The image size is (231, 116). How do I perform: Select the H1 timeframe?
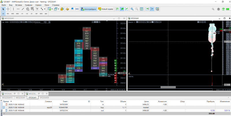coord(22,13)
